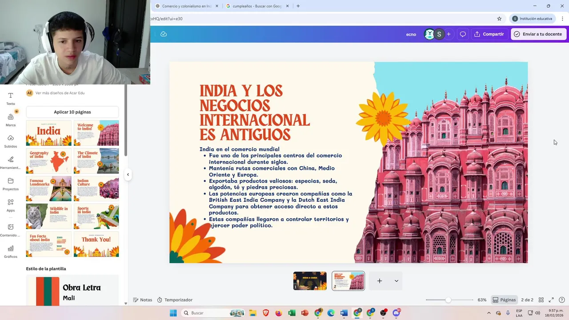Open the Apps panel
Image resolution: width=569 pixels, height=320 pixels.
pyautogui.click(x=11, y=205)
